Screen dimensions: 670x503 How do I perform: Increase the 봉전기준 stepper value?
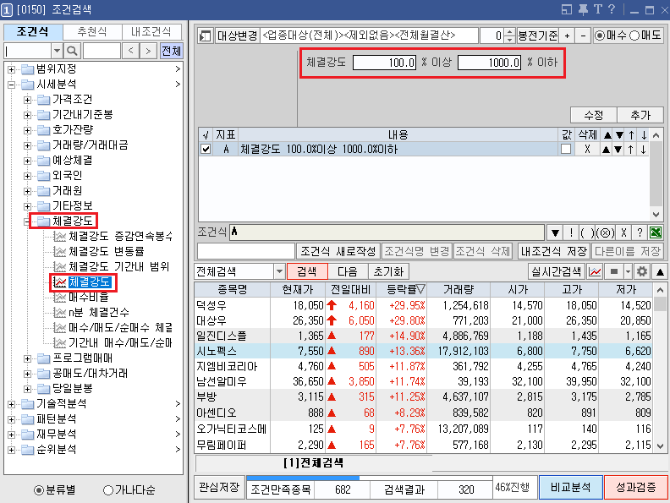[x=509, y=31]
